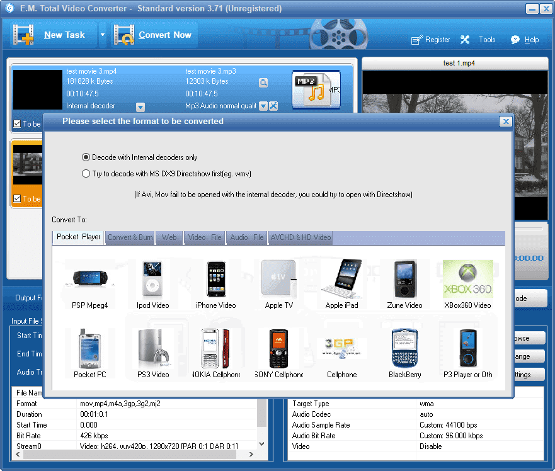Image resolution: width=555 pixels, height=471 pixels.
Task: Click the magnifier icon on test movie 3 task
Action: [263, 82]
